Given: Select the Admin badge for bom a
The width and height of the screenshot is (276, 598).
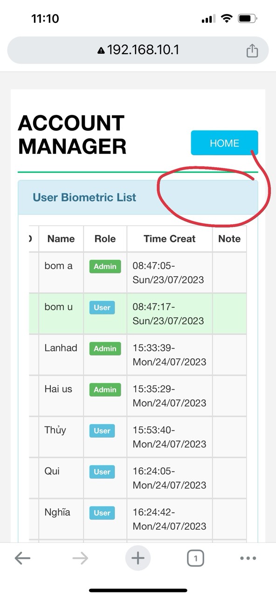Looking at the screenshot, I should [x=105, y=266].
